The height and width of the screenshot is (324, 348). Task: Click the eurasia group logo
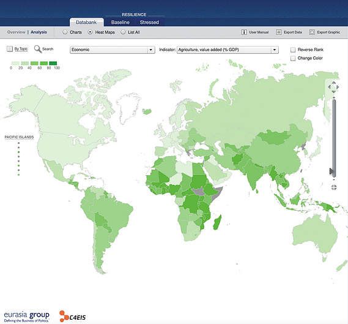coord(27,317)
